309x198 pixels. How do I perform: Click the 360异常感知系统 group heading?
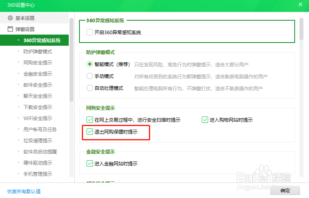click(x=105, y=21)
